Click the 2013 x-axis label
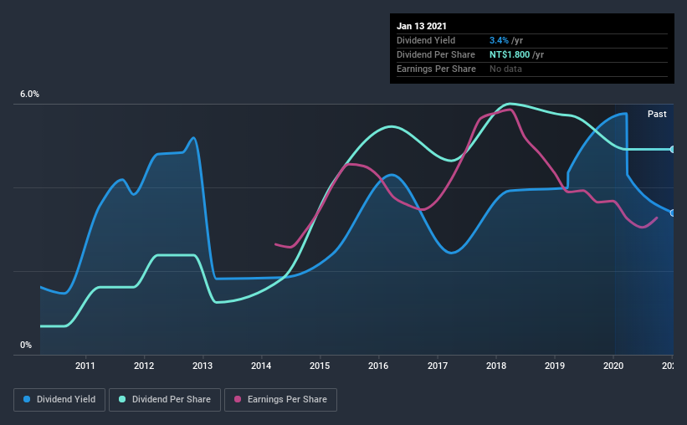Screen dimensions: 687x425 click(x=203, y=366)
